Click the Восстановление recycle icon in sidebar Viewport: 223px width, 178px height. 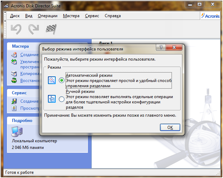[x=14, y=81]
